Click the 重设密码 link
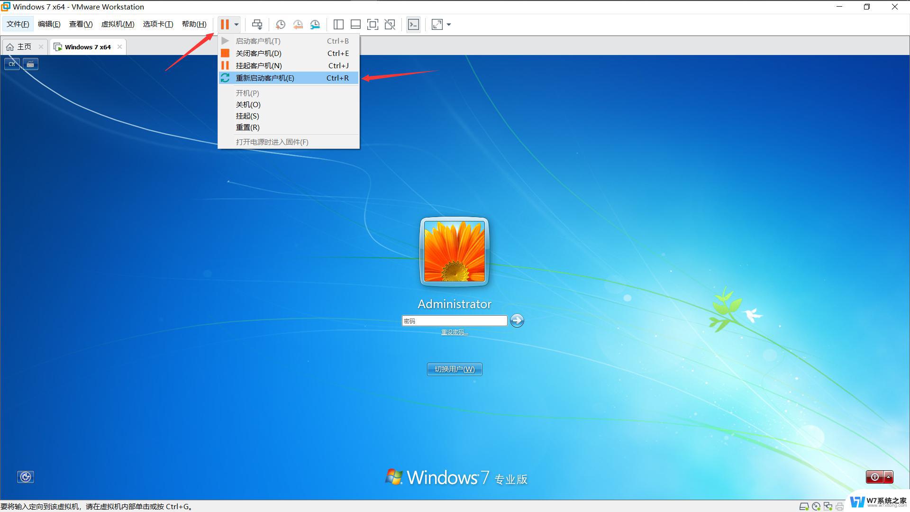The width and height of the screenshot is (910, 512). pyautogui.click(x=454, y=332)
